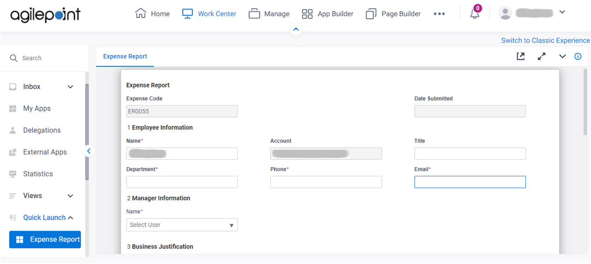This screenshot has width=591, height=264.
Task: Click the Email input field
Action: click(470, 182)
